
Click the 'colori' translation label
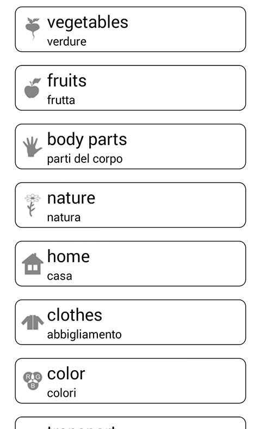(x=61, y=393)
